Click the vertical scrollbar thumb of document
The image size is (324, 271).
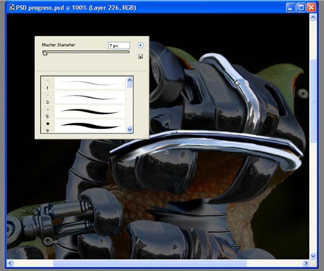(x=313, y=100)
